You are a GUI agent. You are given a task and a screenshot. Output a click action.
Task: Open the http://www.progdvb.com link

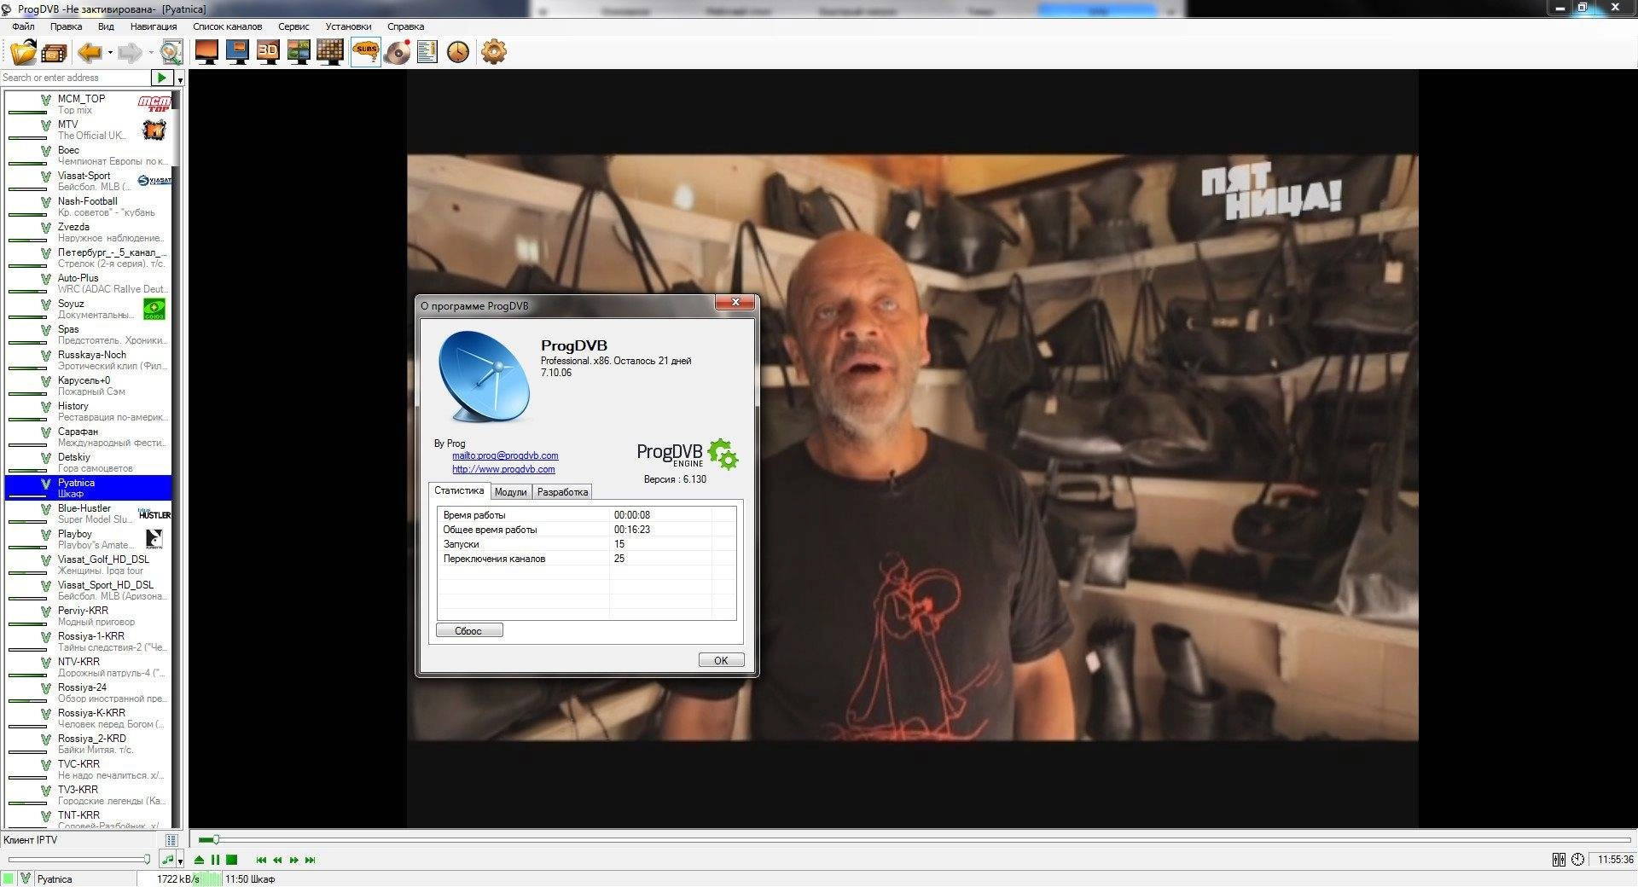503,469
